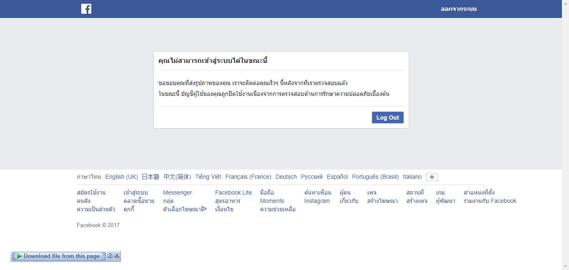Screen dimensions: 569x270
Task: Open Instagram footer link
Action: 317,201
